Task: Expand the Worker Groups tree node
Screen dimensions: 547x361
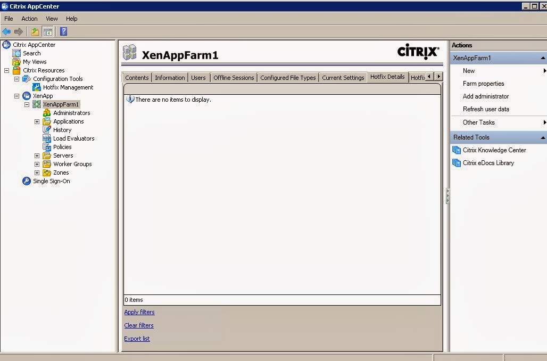Action: click(x=37, y=164)
